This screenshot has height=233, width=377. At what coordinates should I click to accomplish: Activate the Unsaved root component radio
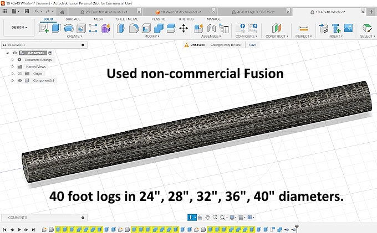click(50, 53)
